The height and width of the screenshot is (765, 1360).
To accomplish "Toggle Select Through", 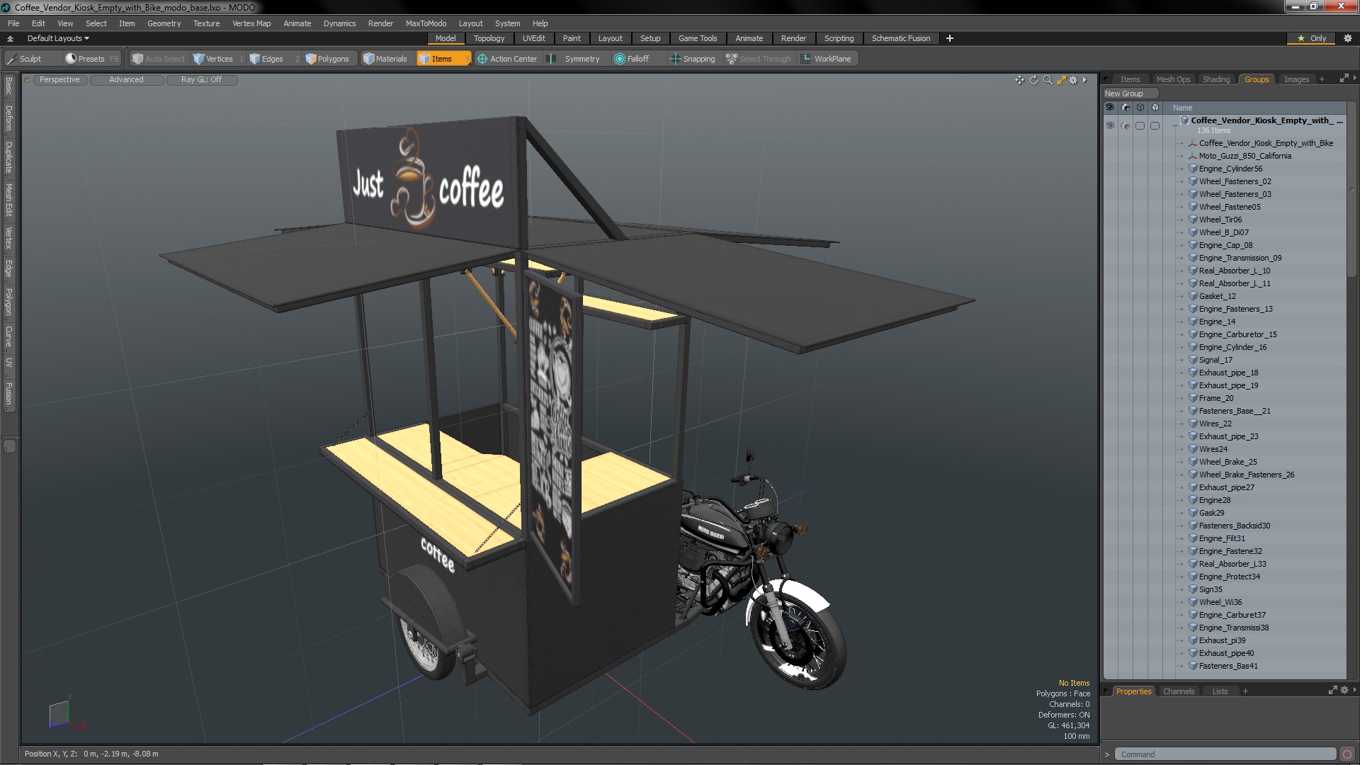I will click(x=759, y=59).
